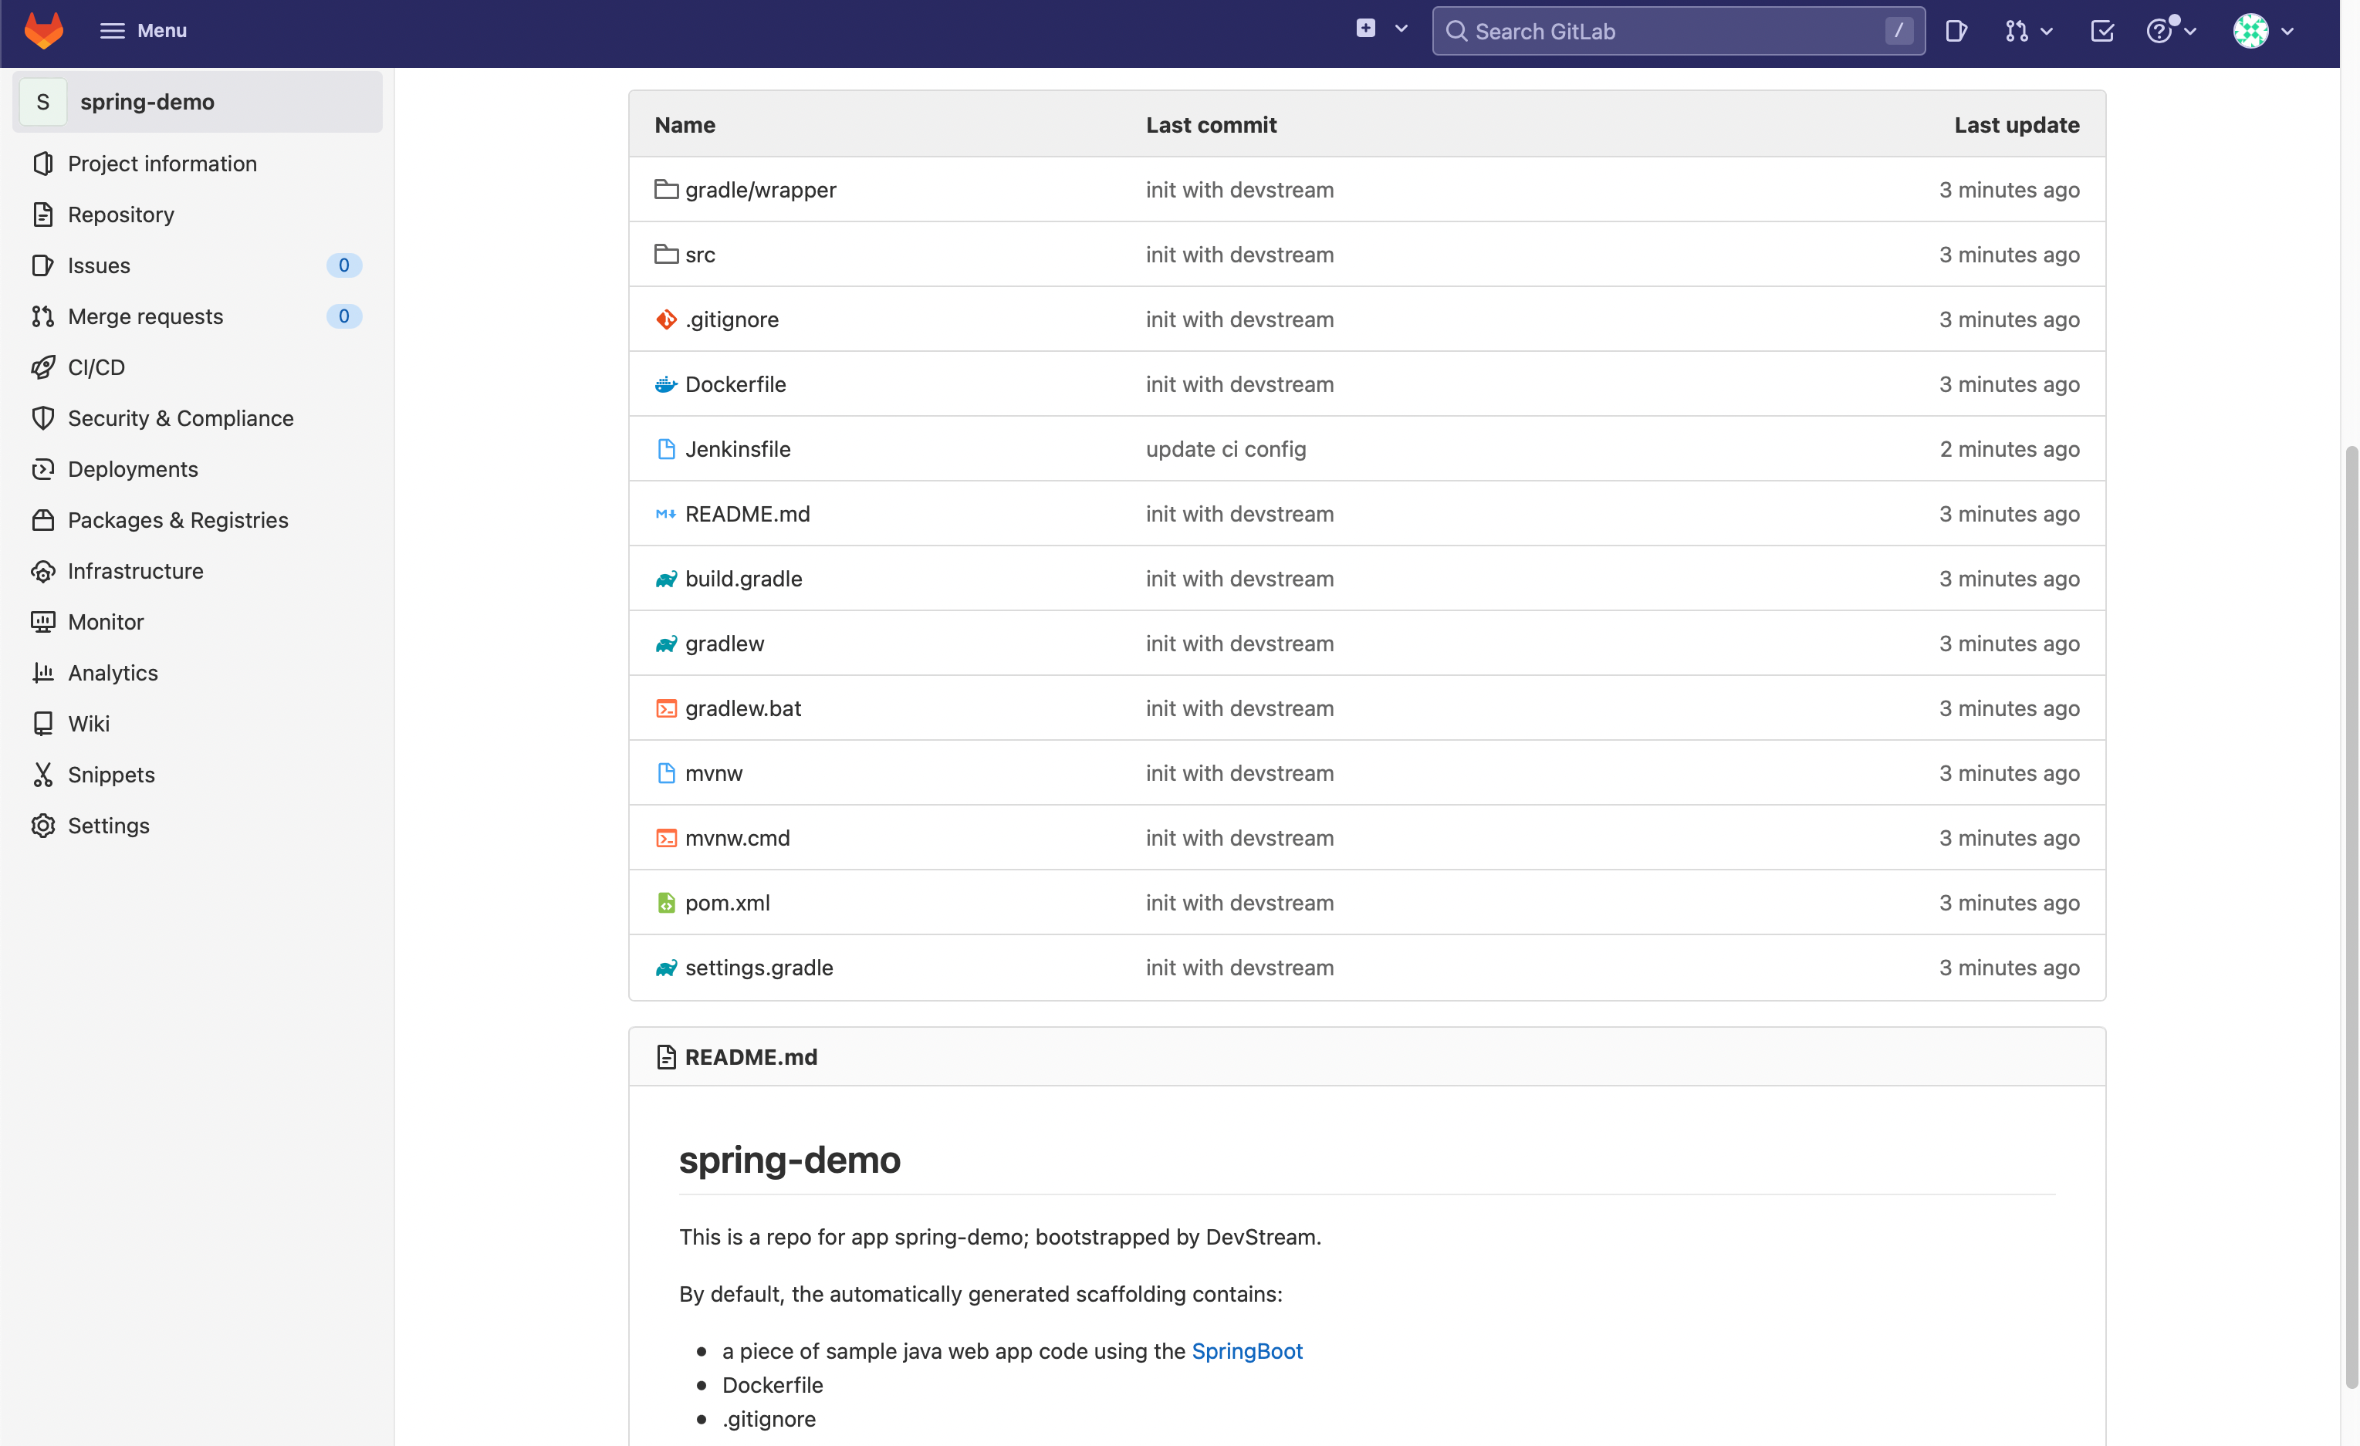
Task: Open the user avatar dropdown menu
Action: pos(2262,32)
